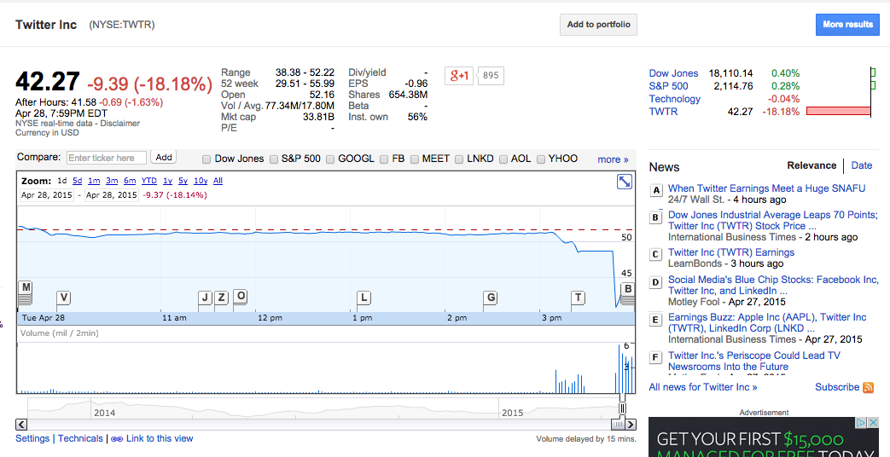
Task: Check the YHOO compare checkbox
Action: click(541, 159)
